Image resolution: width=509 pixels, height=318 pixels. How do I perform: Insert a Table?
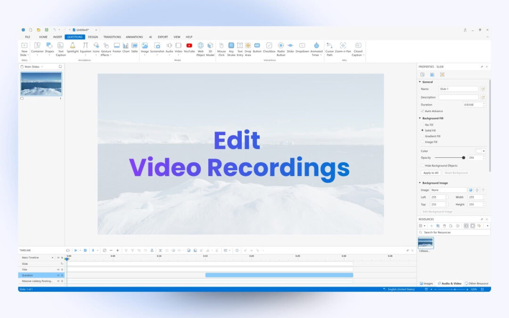134,48
